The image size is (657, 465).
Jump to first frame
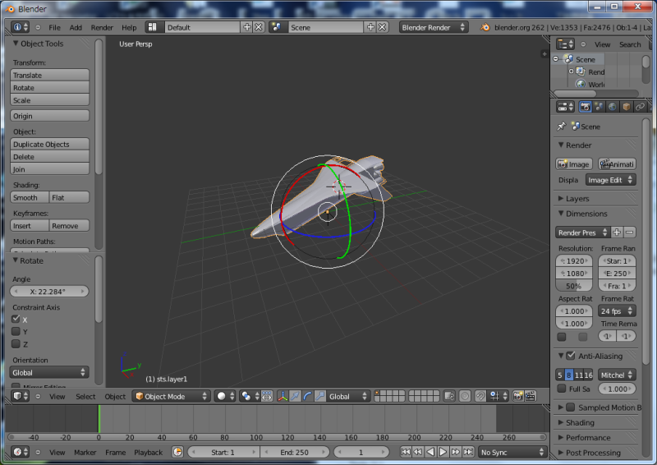(x=405, y=452)
